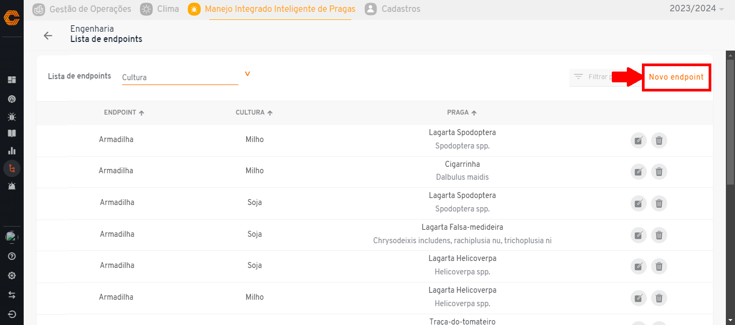Viewport: 735px width, 325px height.
Task: Go back using the left arrow
Action: point(48,36)
